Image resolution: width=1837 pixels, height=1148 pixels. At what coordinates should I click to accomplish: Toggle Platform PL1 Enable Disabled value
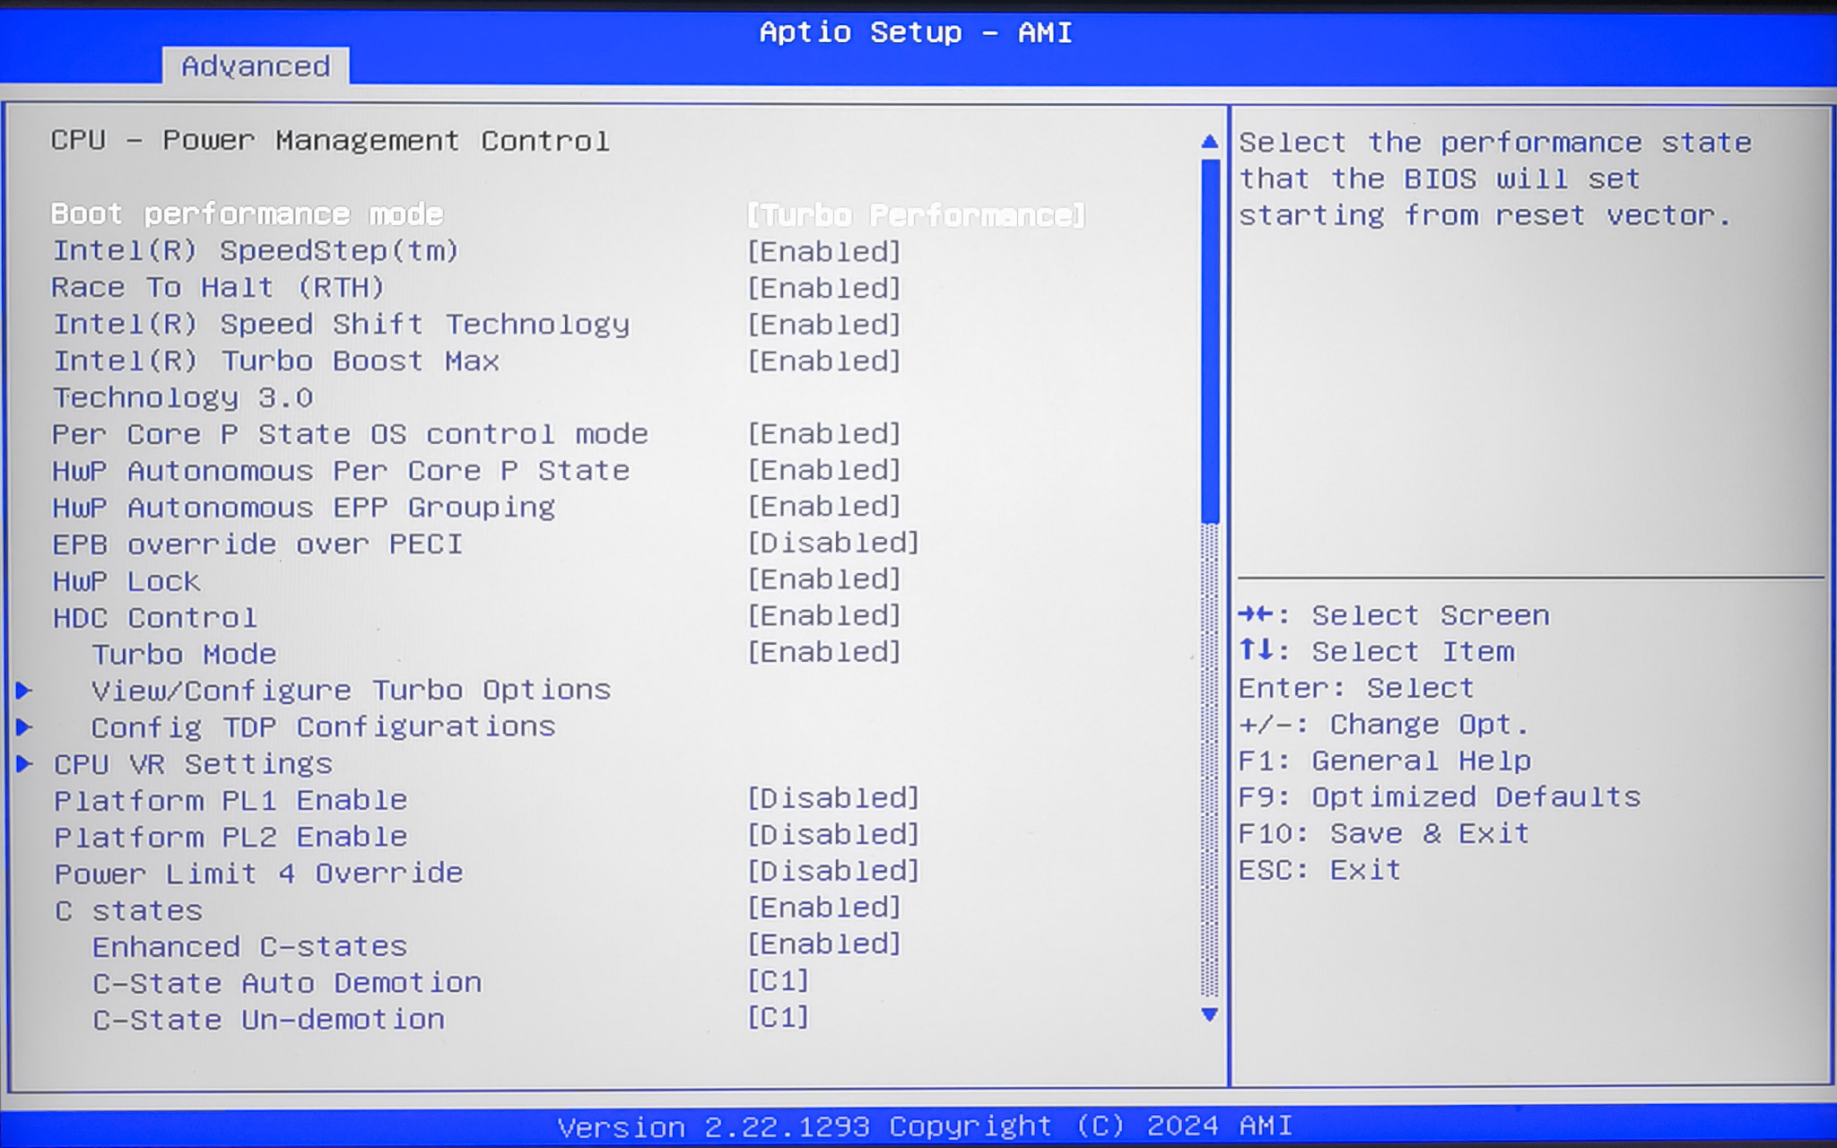click(832, 798)
